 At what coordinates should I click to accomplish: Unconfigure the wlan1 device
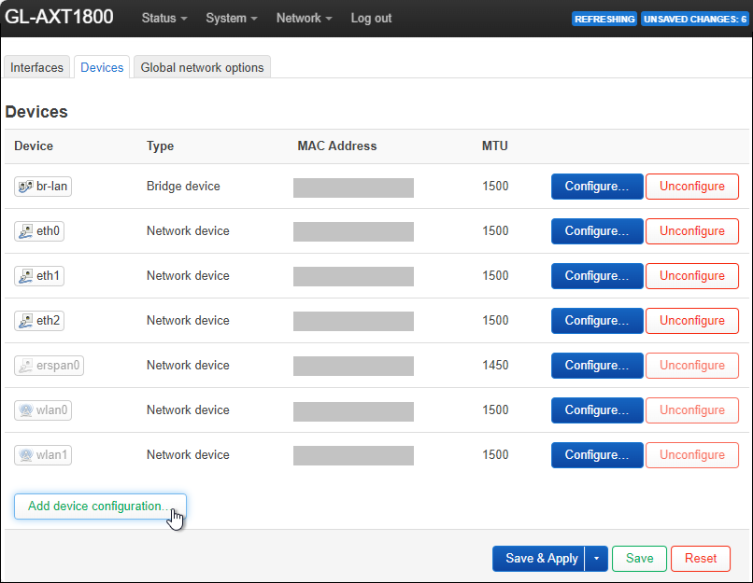coord(692,455)
